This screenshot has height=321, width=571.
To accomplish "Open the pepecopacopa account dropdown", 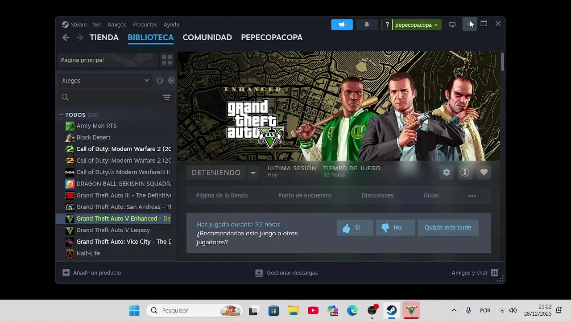I will point(416,25).
